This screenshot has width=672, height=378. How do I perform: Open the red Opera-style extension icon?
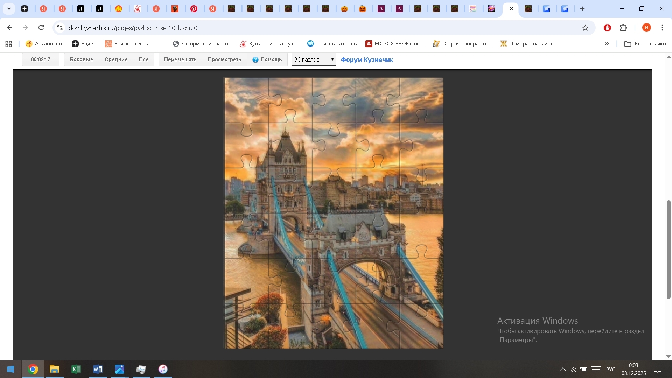pos(607,28)
